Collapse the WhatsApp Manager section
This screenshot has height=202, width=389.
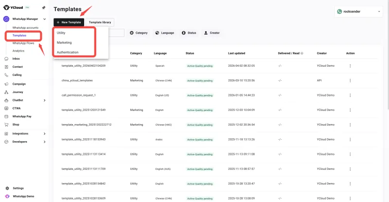44,19
